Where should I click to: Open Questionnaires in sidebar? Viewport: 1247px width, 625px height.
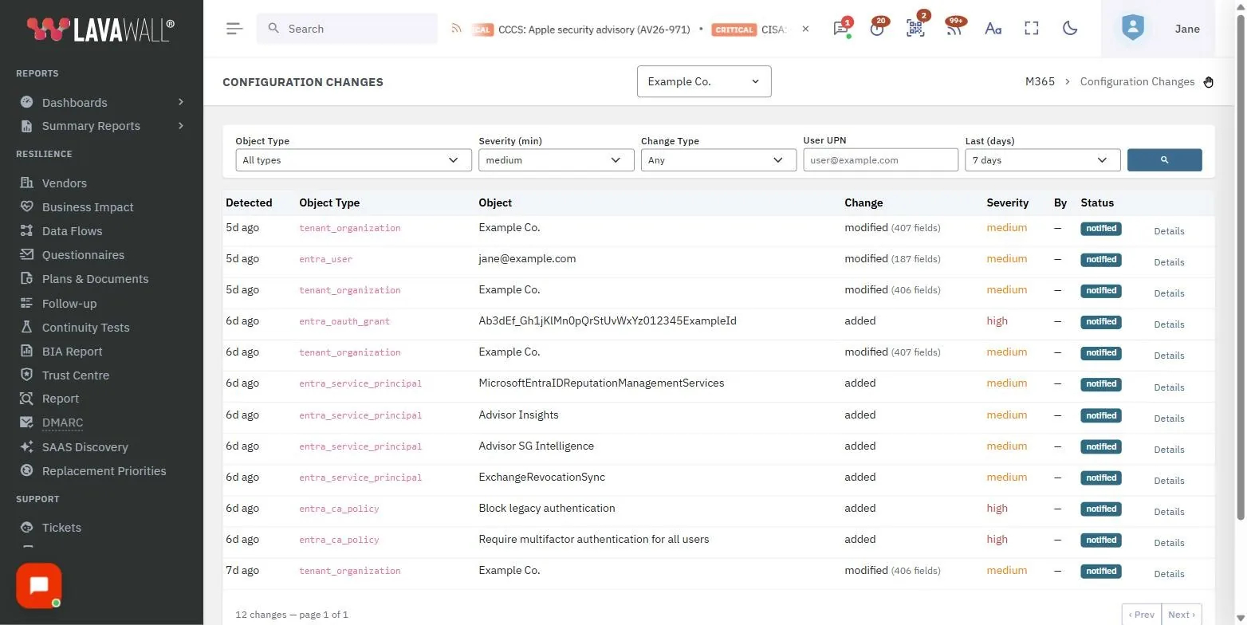(x=83, y=255)
